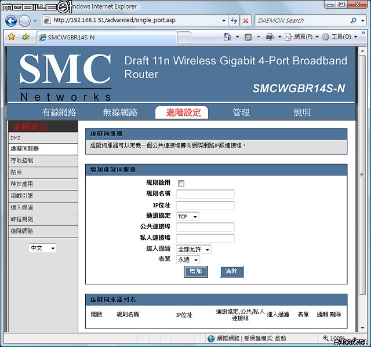The image size is (371, 347).
Task: Open the Print options dropdown arrow
Action: (279, 37)
